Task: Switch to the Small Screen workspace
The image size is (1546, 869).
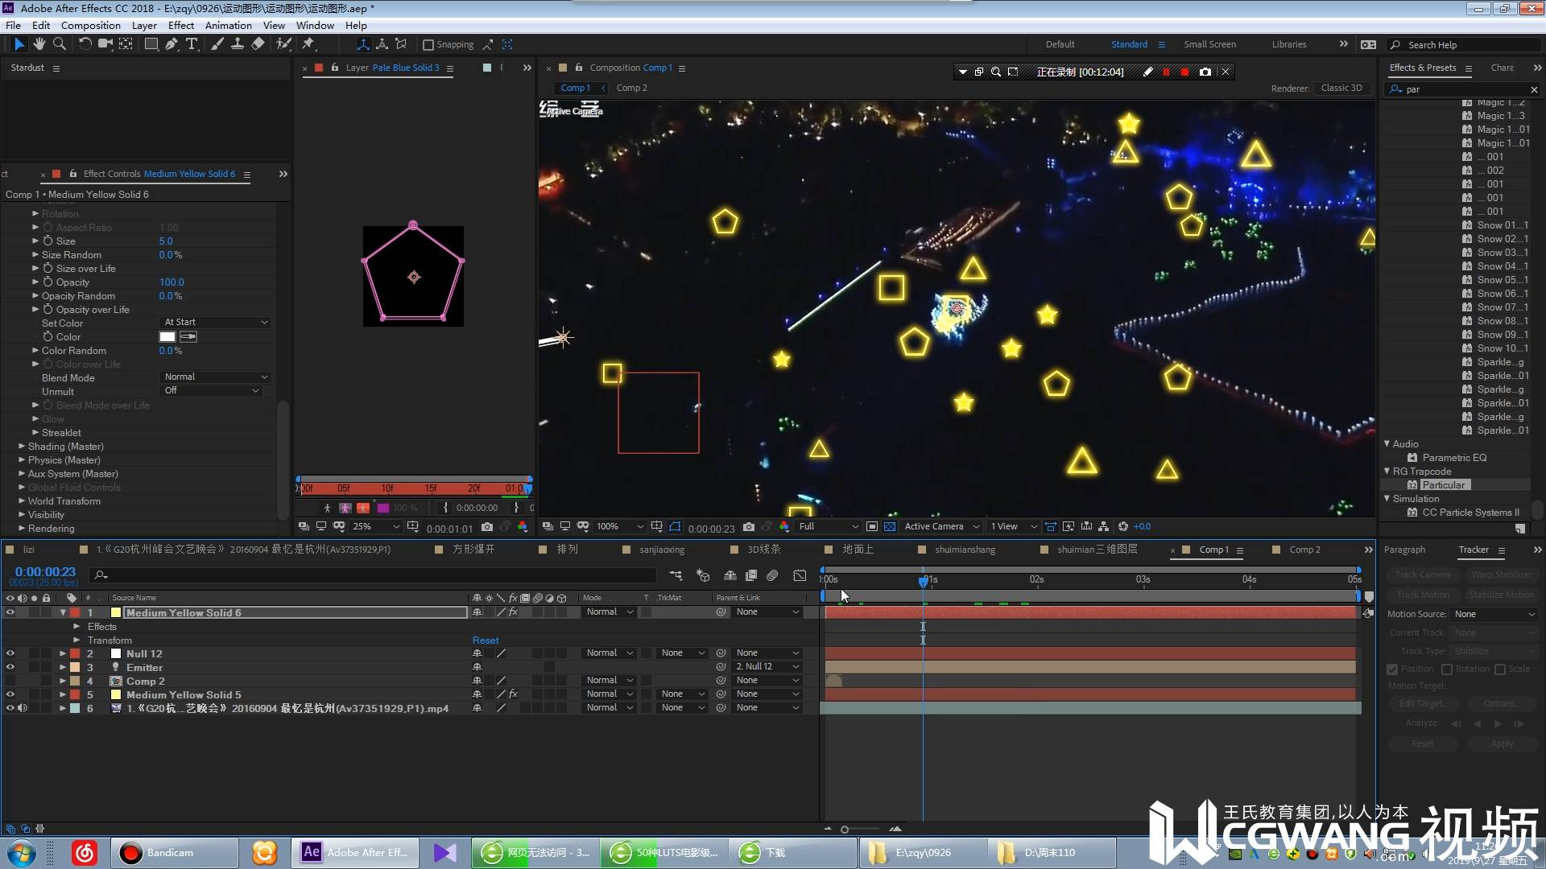Action: [x=1209, y=45]
